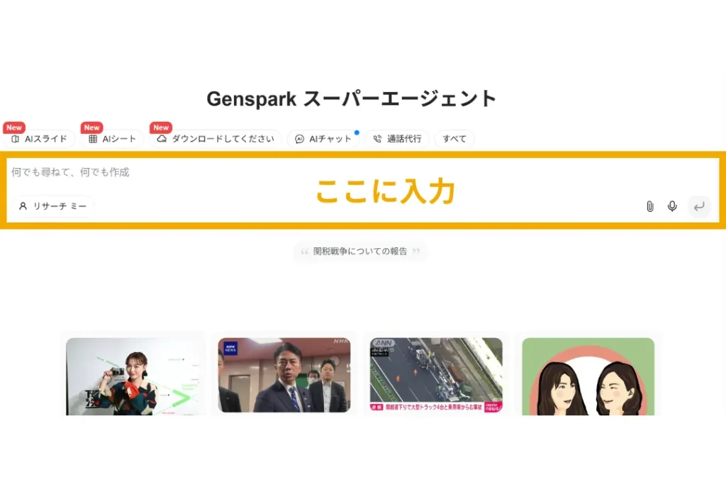Activate the microphone voice input icon

click(672, 206)
